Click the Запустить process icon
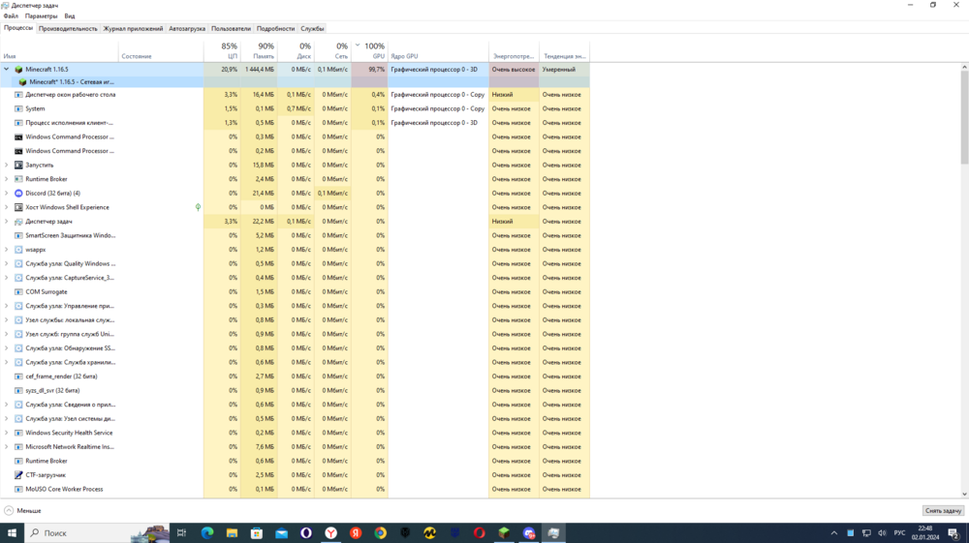This screenshot has width=969, height=543. coord(18,166)
